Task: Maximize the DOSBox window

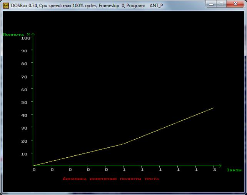Action: [221, 4]
